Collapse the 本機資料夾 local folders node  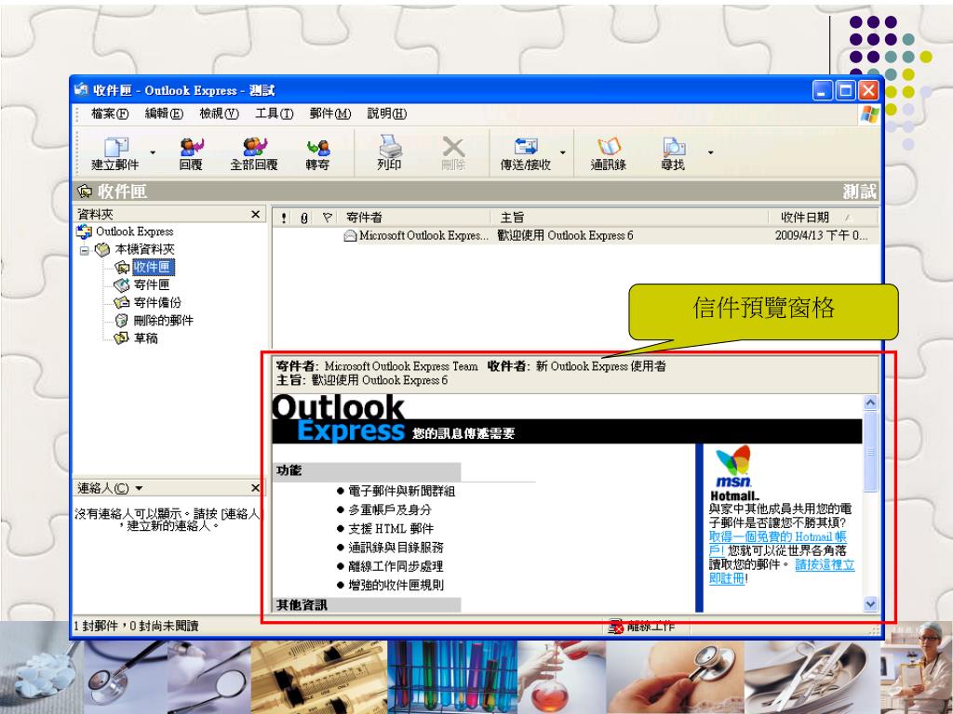(85, 250)
